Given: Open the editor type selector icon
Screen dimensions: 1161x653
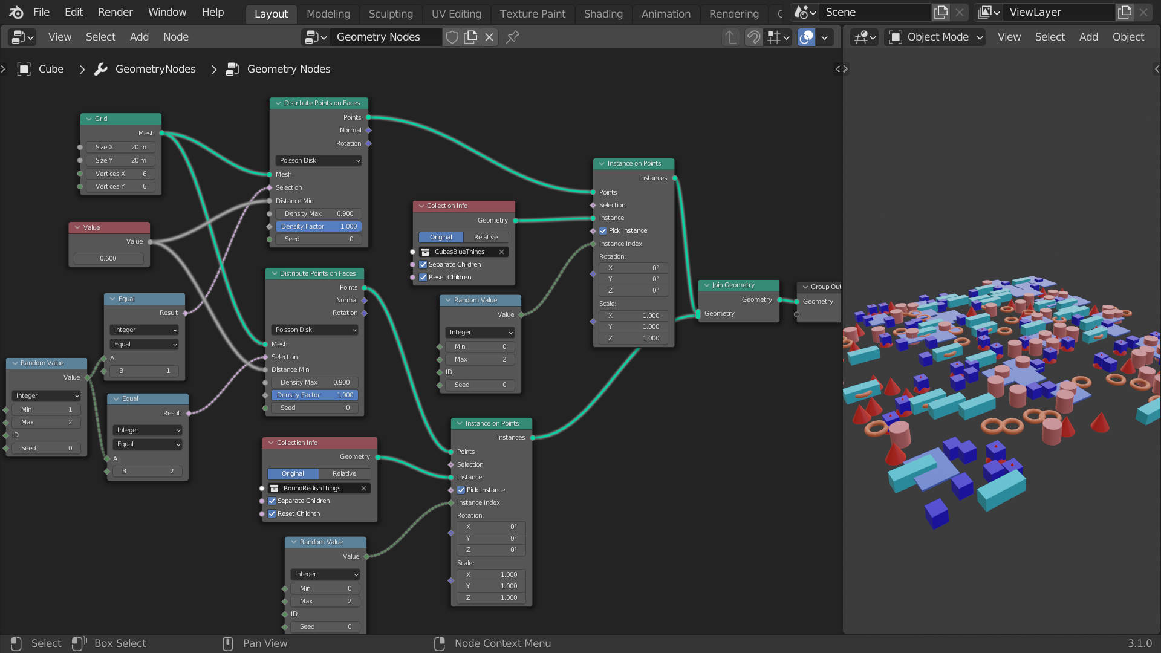Looking at the screenshot, I should (21, 37).
